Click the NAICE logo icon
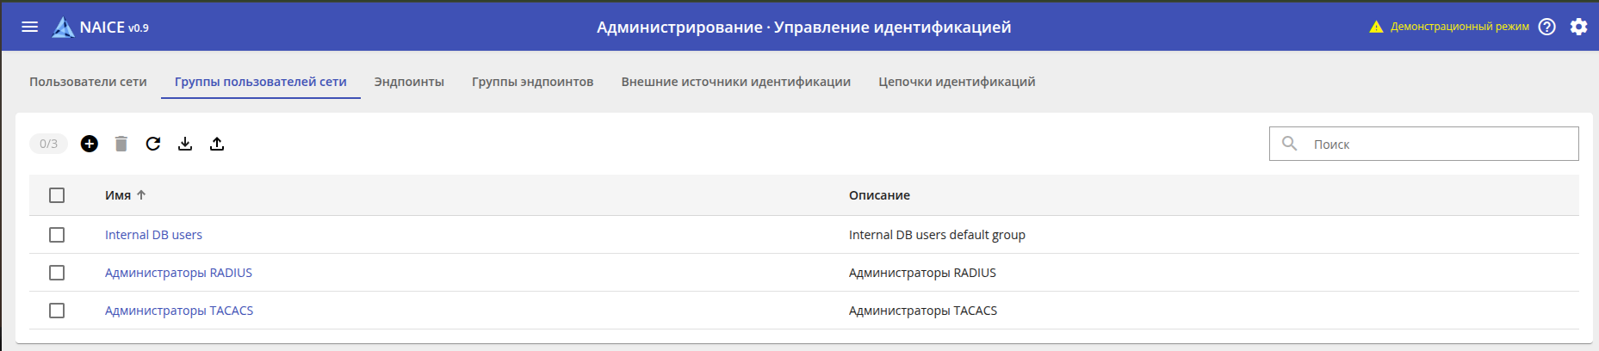This screenshot has width=1599, height=351. 63,28
